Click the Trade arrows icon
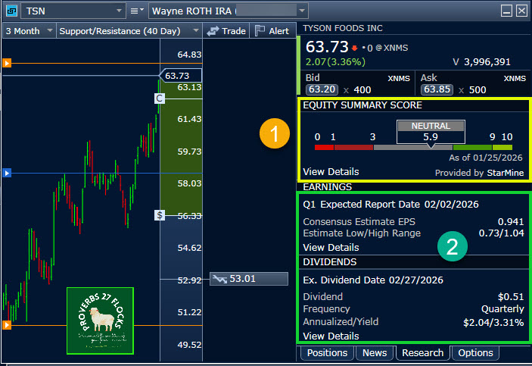Viewport: 532px width, 366px height. [x=213, y=31]
